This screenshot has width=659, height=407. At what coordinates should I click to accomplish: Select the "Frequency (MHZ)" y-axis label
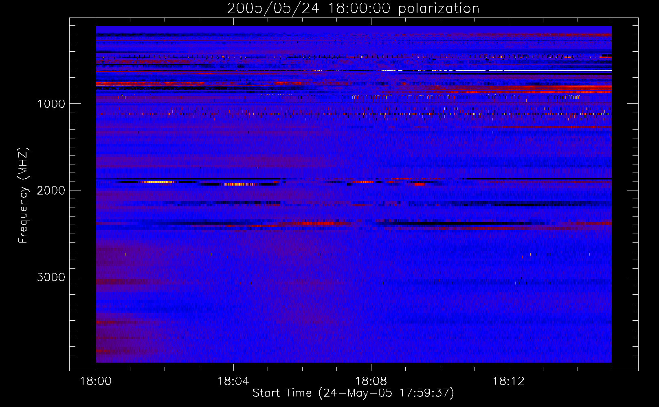point(23,195)
